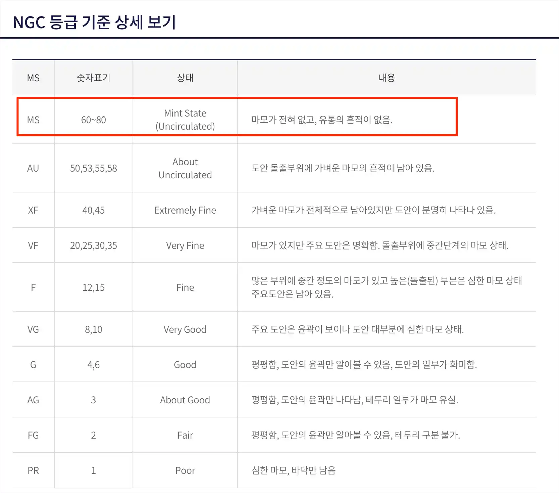The image size is (559, 493).
Task: Click 'About Uncirculated' state cell
Action: coord(185,168)
